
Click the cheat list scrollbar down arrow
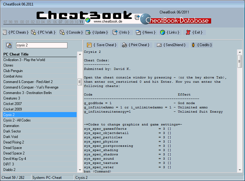click(x=80, y=170)
